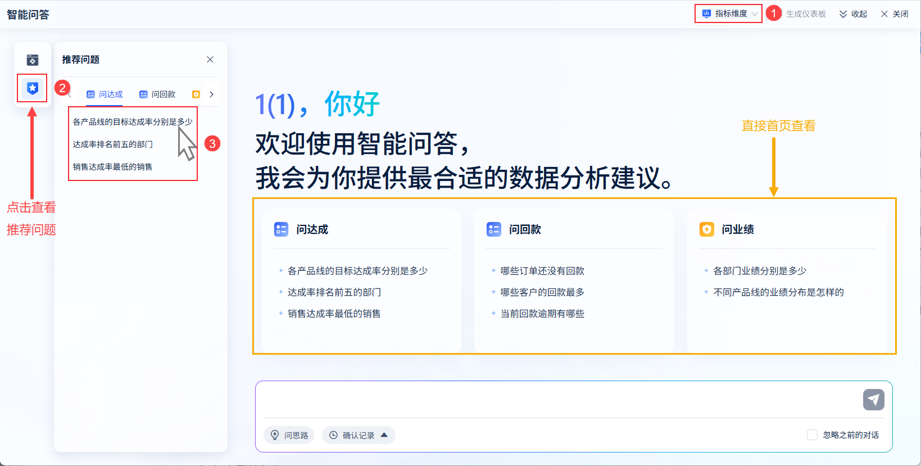This screenshot has height=466, width=921.
Task: Click 生成仪表板 button
Action: [806, 14]
